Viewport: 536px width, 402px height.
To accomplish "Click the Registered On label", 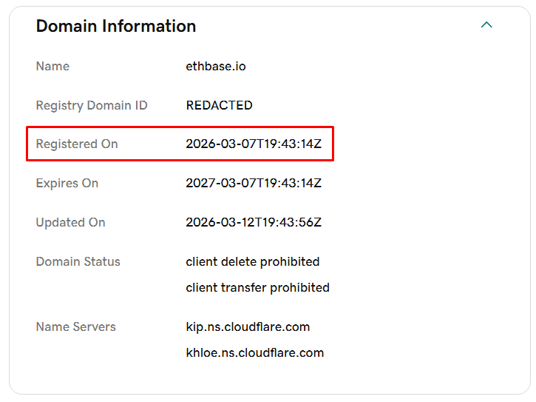I will (x=77, y=144).
